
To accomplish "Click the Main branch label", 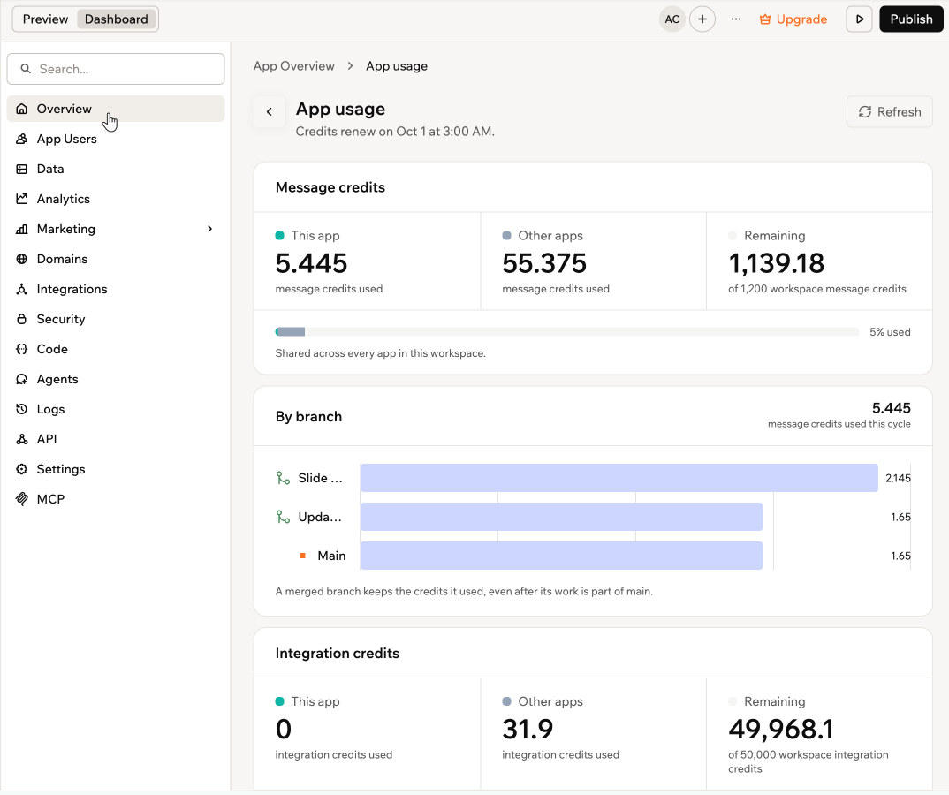I will [331, 556].
